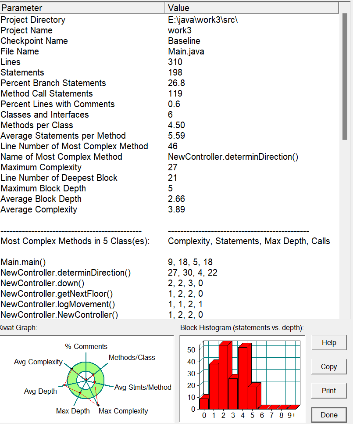The image size is (353, 424).
Task: Click the Main.java value
Action: 186,51
